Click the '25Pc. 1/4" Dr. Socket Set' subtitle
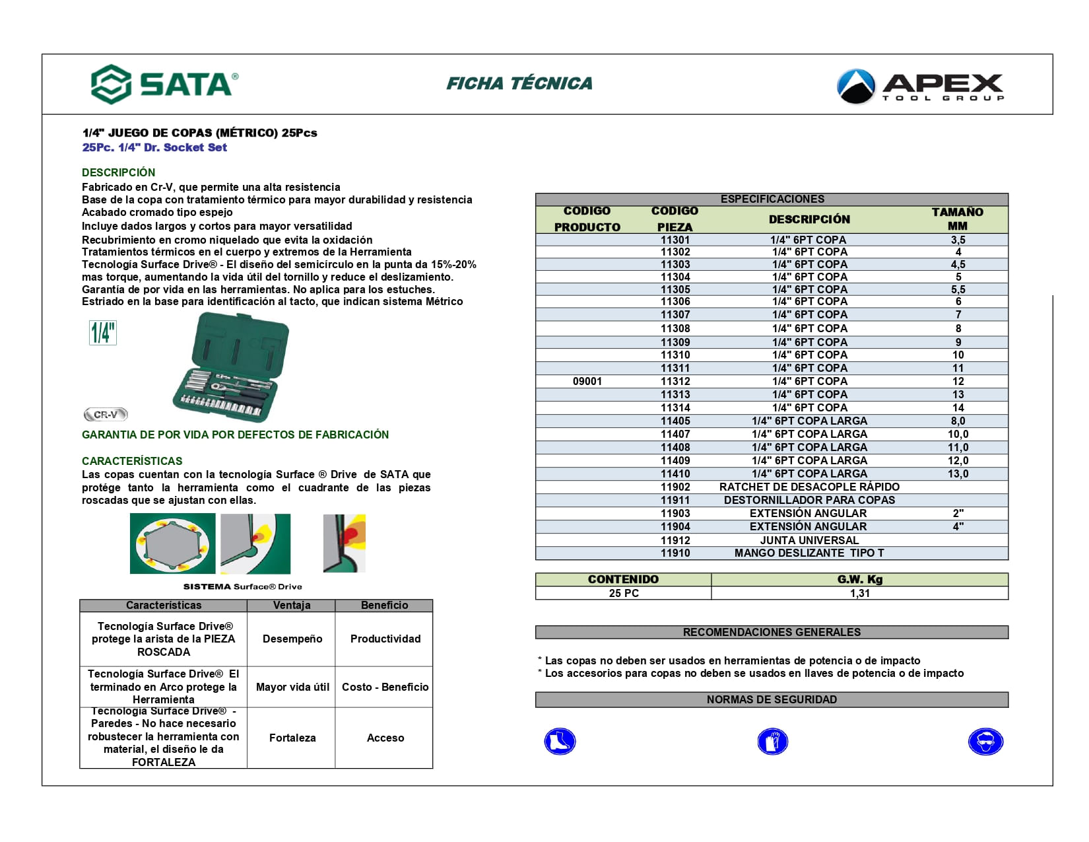The image size is (1089, 842). [154, 147]
